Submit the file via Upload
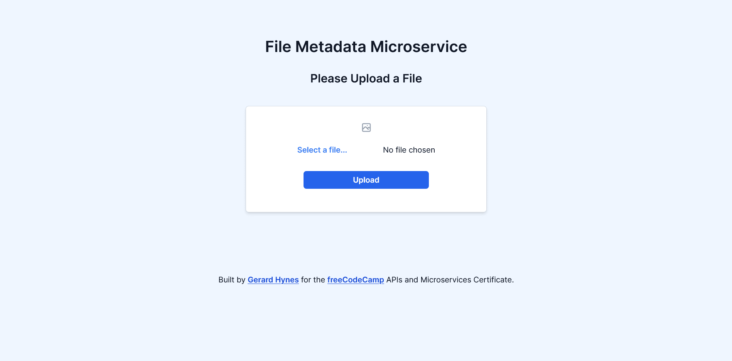This screenshot has width=732, height=361. 366,180
